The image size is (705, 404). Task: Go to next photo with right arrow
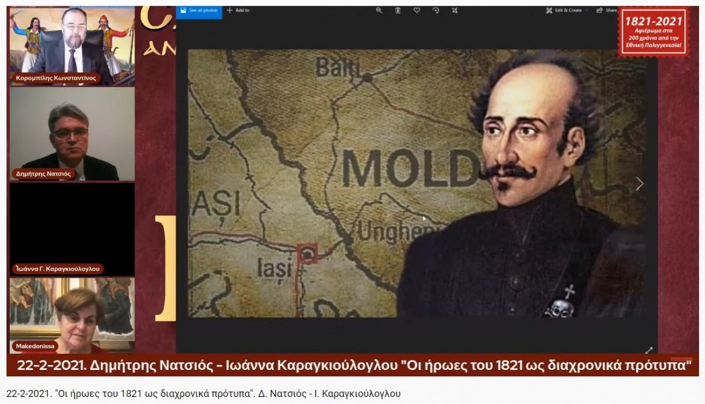point(639,184)
